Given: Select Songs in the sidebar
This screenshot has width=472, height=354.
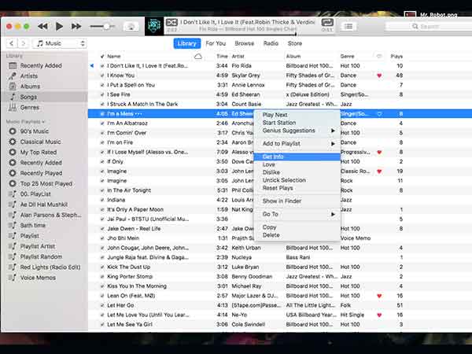Looking at the screenshot, I should coord(44,97).
